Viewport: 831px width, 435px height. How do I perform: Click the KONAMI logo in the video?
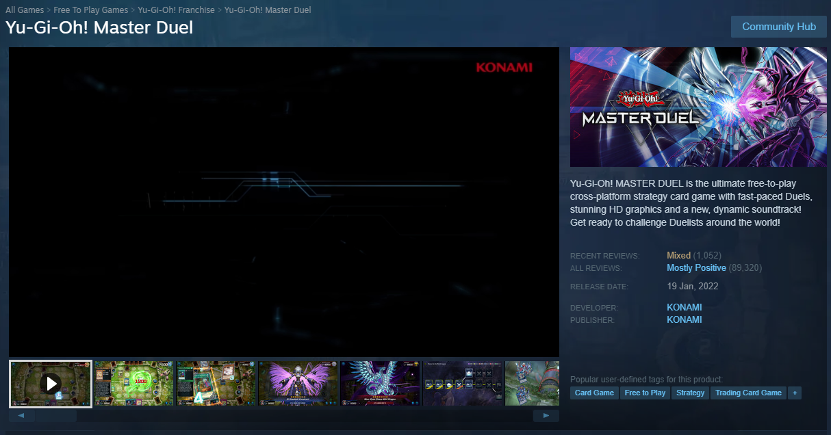504,67
